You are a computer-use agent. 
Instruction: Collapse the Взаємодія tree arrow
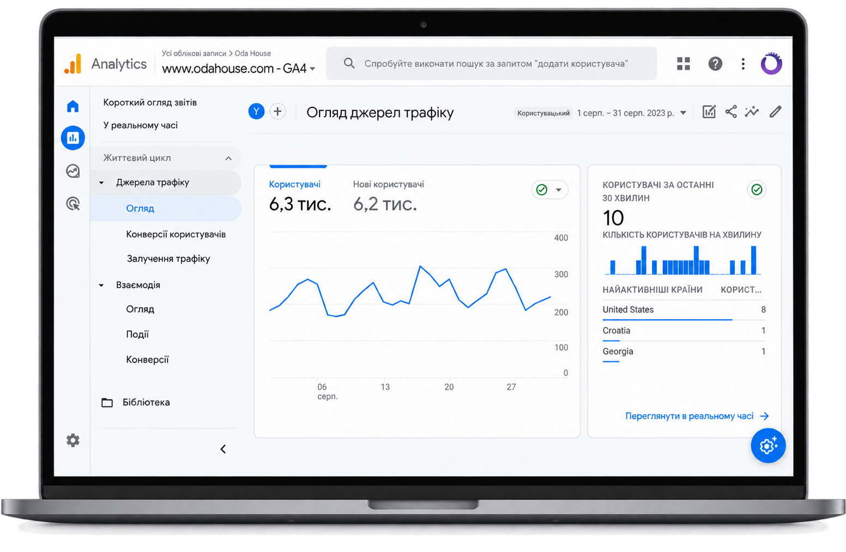(x=101, y=286)
